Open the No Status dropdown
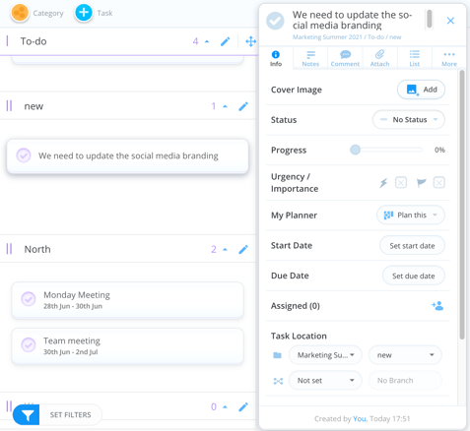Viewport: 470px width, 431px height. [x=409, y=120]
